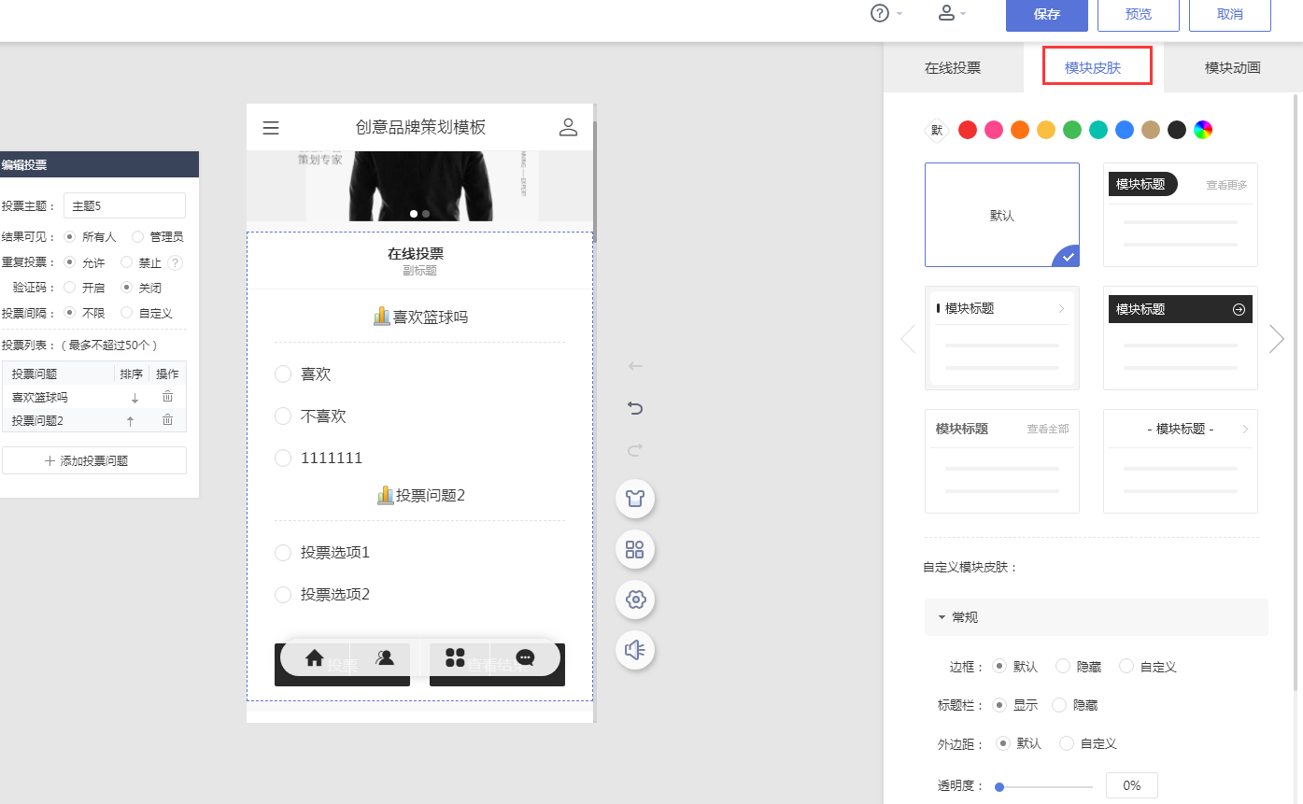Click the 保存 button

[x=1046, y=15]
